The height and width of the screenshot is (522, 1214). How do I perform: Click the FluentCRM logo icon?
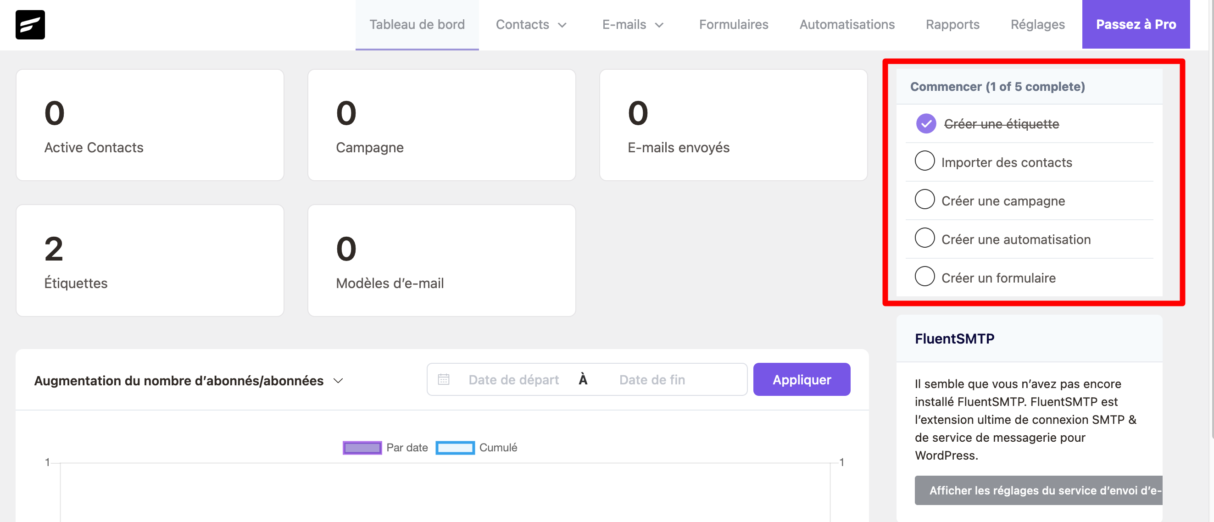[x=30, y=24]
